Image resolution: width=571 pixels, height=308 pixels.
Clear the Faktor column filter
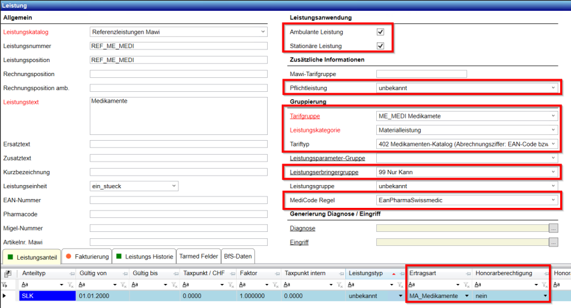coord(276,285)
